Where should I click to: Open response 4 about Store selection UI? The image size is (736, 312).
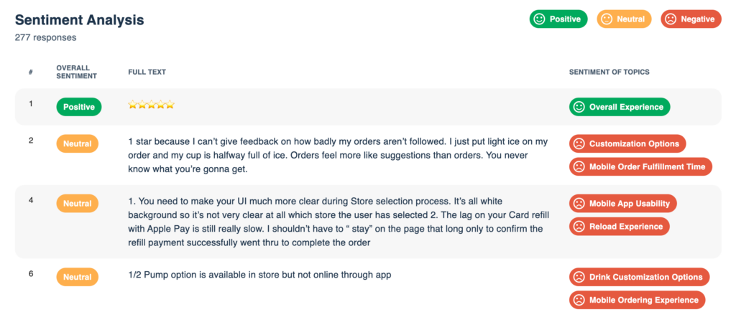click(339, 222)
